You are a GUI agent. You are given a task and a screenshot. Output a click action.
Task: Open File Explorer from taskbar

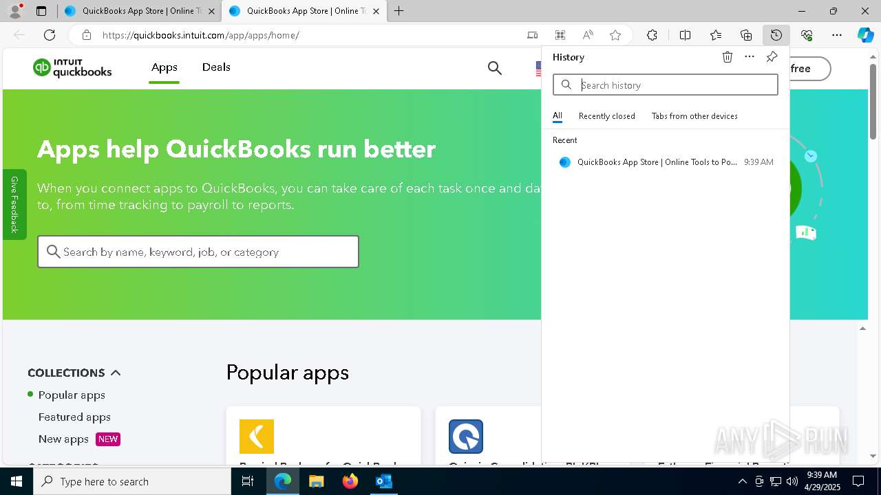316,481
